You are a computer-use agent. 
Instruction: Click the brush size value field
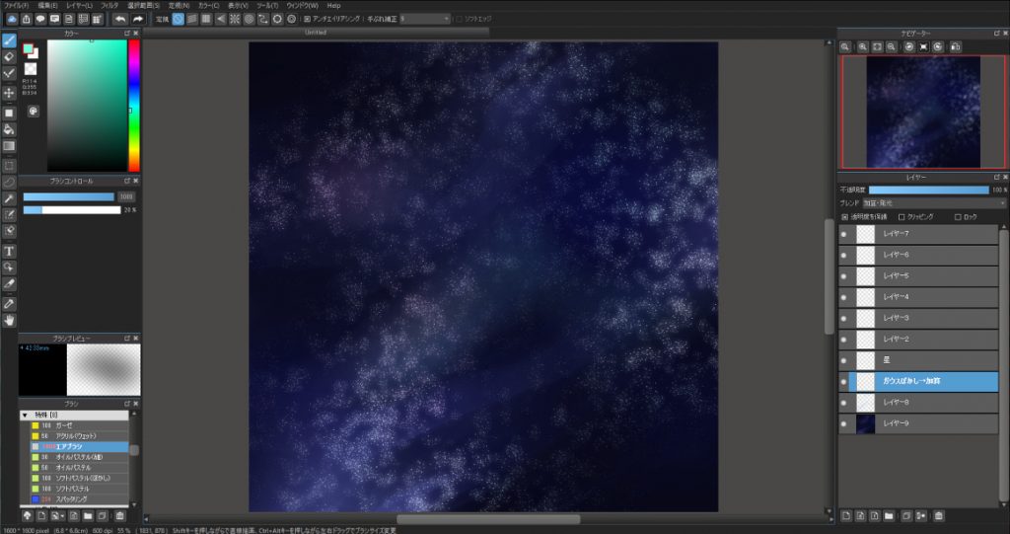point(127,196)
